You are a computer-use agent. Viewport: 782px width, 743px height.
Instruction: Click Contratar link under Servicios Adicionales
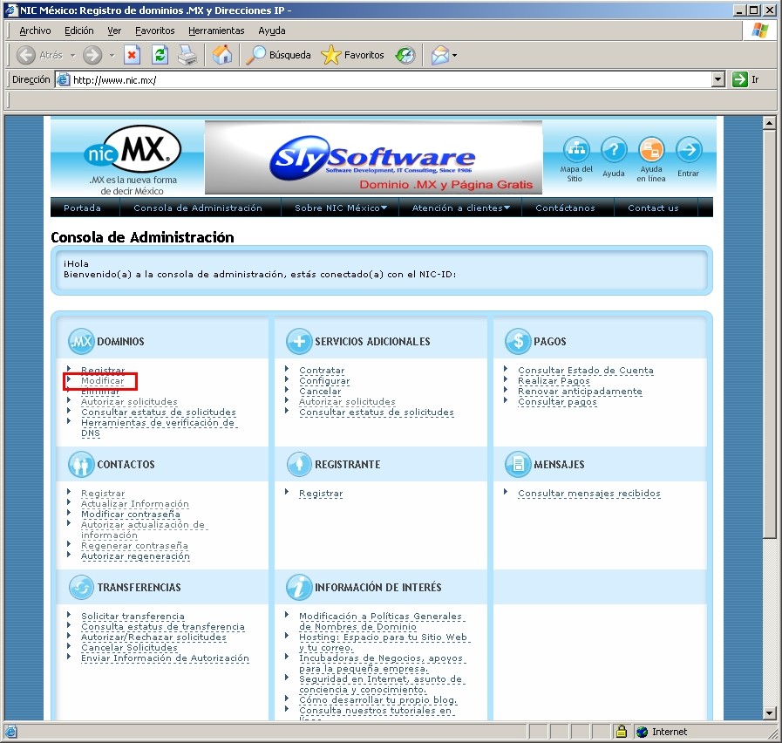pos(322,371)
